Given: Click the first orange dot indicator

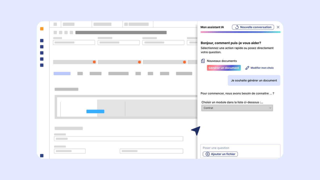Looking at the screenshot, I should (x=94, y=62).
